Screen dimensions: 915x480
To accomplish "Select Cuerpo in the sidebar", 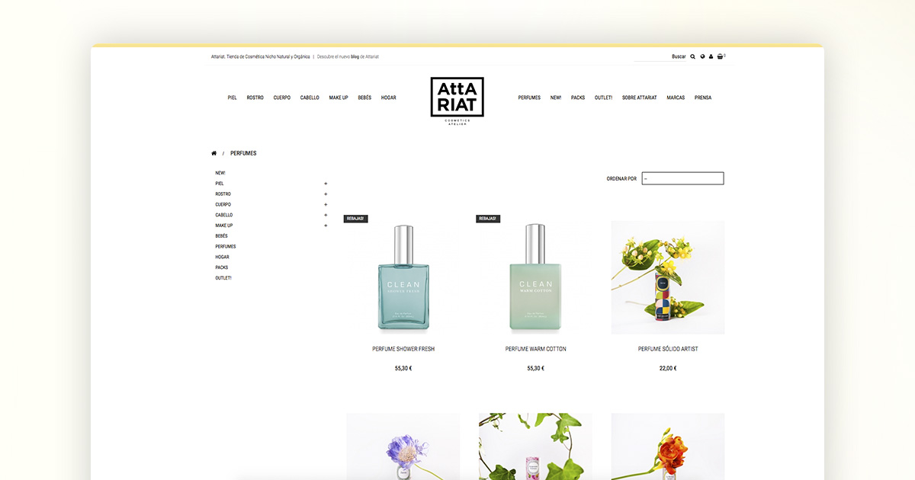I will pyautogui.click(x=223, y=204).
